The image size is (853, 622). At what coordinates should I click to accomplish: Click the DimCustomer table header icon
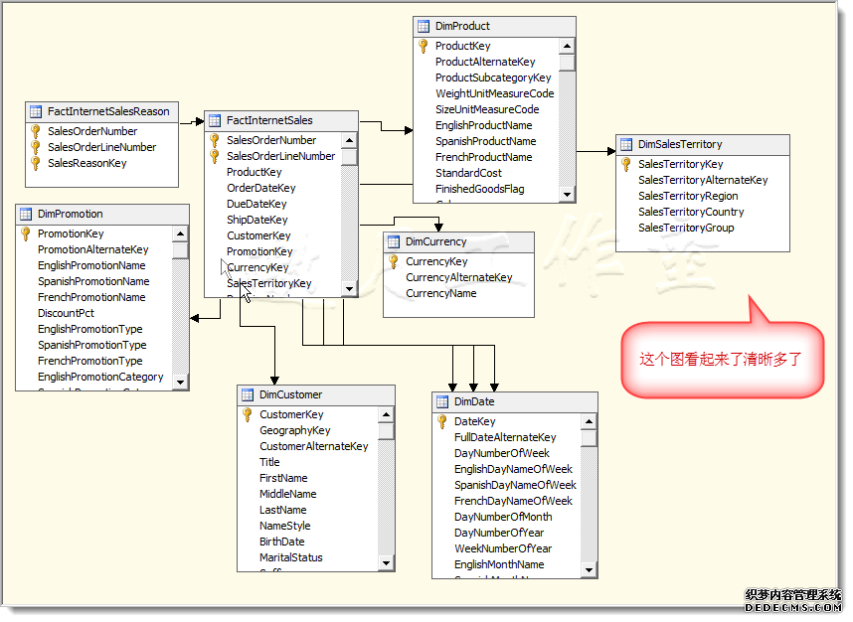point(248,394)
